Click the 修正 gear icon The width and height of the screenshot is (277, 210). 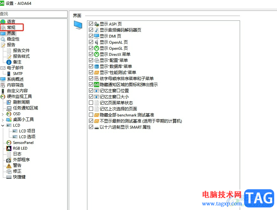click(x=9, y=171)
